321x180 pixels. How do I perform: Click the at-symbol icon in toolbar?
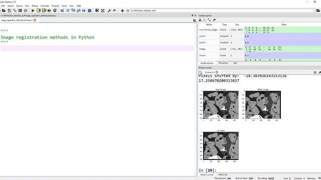click(26, 10)
